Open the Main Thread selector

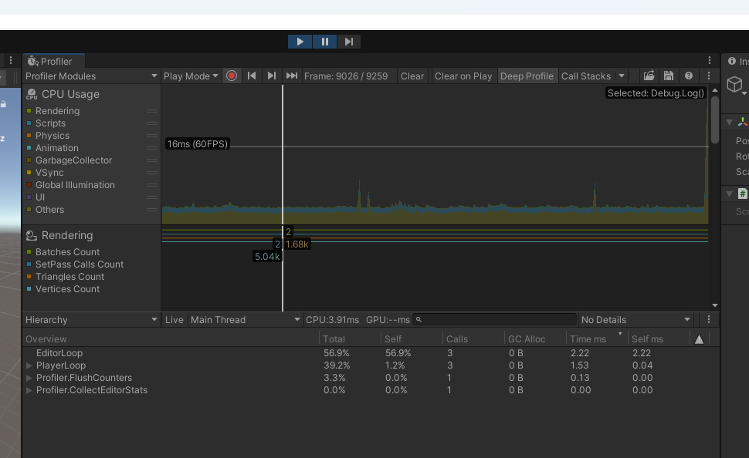click(x=246, y=319)
